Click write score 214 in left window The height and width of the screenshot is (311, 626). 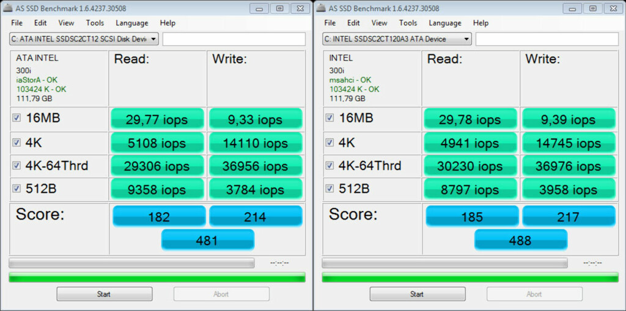pos(256,216)
